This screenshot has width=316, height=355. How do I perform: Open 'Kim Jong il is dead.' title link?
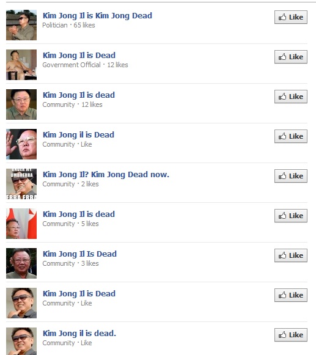click(x=79, y=334)
